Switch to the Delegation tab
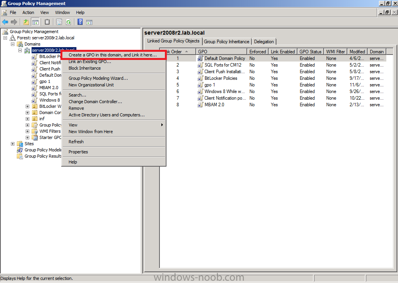Image resolution: width=398 pixels, height=283 pixels. 264,42
